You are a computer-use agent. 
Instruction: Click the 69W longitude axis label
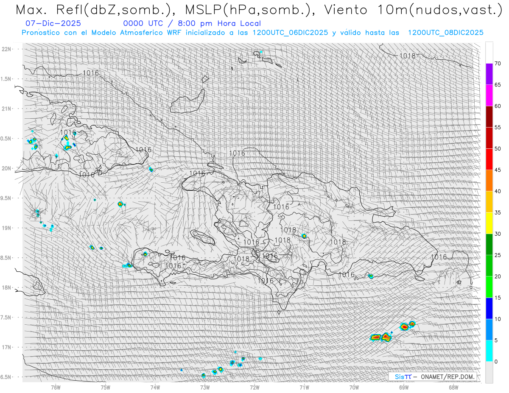(x=404, y=387)
